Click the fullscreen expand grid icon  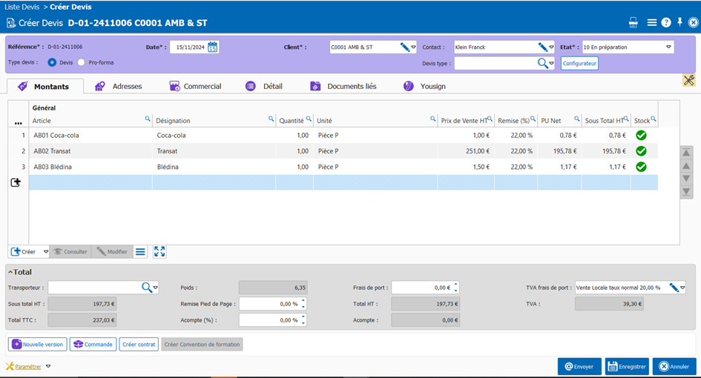coord(159,252)
